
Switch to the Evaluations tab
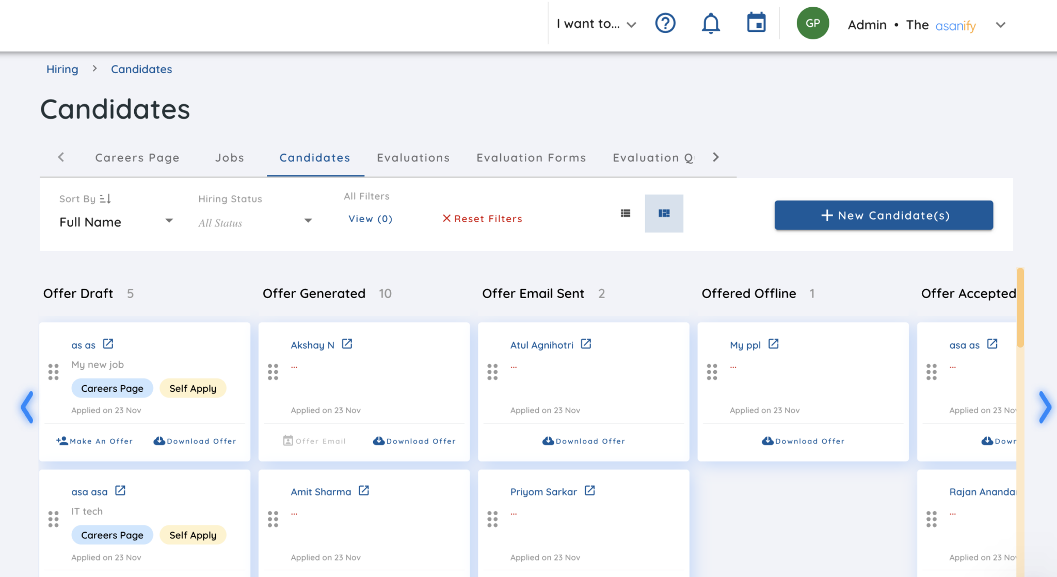413,158
